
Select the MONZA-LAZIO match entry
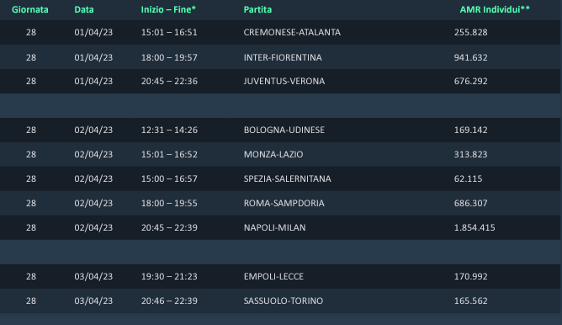[x=273, y=154]
